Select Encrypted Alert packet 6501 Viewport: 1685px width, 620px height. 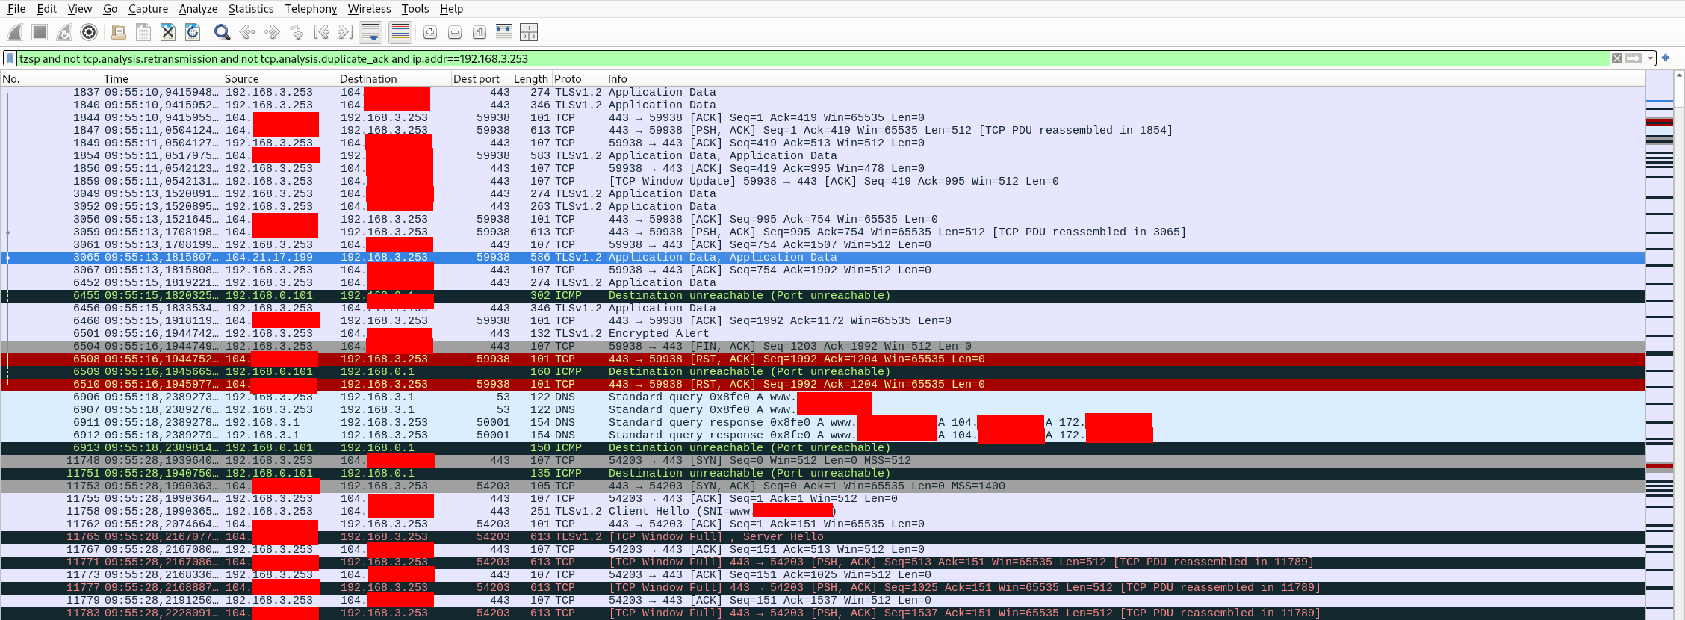click(x=823, y=333)
